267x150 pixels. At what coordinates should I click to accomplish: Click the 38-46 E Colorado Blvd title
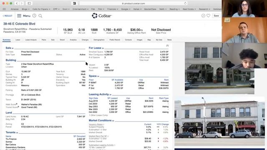(x=19, y=24)
